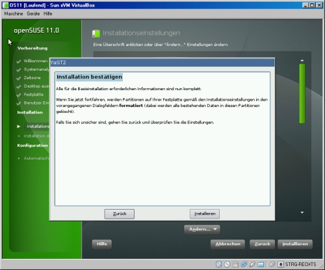Screen dimensions: 325x270
Task: Click the floppy disk status icon
Action: tap(235, 264)
